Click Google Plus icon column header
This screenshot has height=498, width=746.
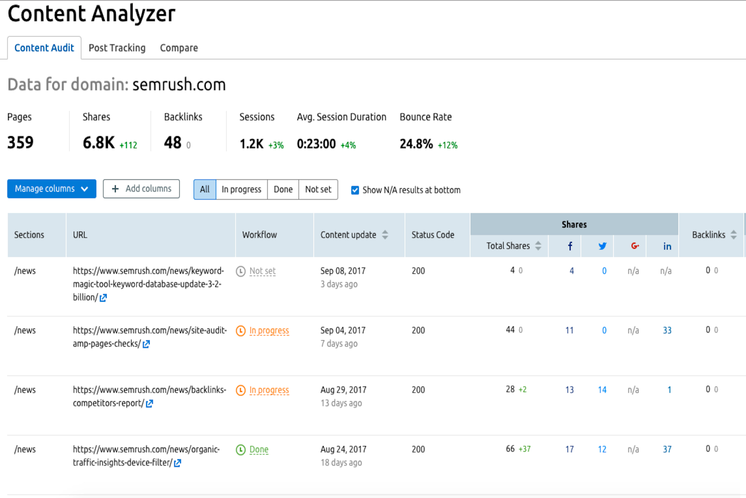point(635,246)
